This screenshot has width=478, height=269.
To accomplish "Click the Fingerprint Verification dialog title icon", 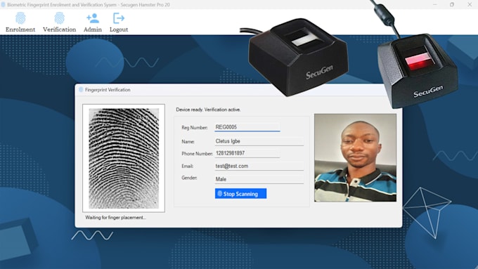I will coord(81,90).
